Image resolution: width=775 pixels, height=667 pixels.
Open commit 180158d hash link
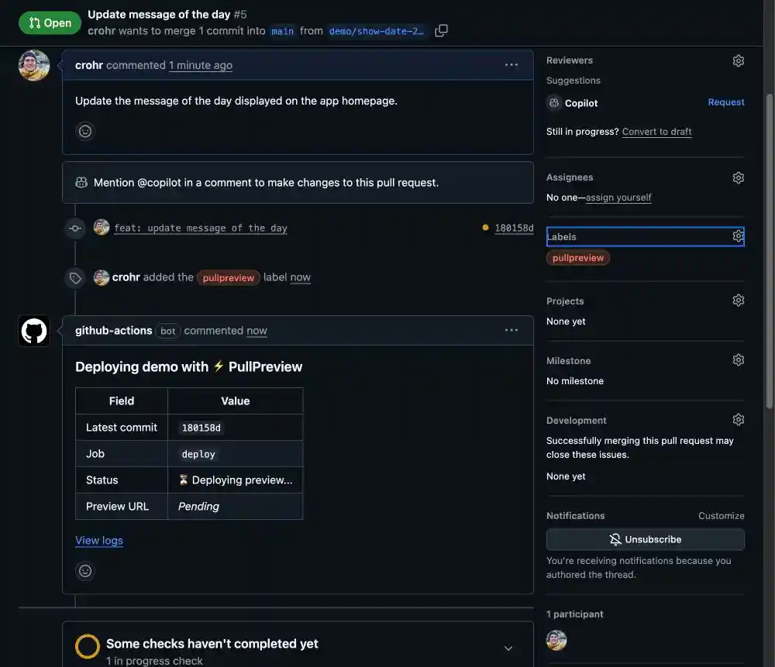tap(514, 228)
